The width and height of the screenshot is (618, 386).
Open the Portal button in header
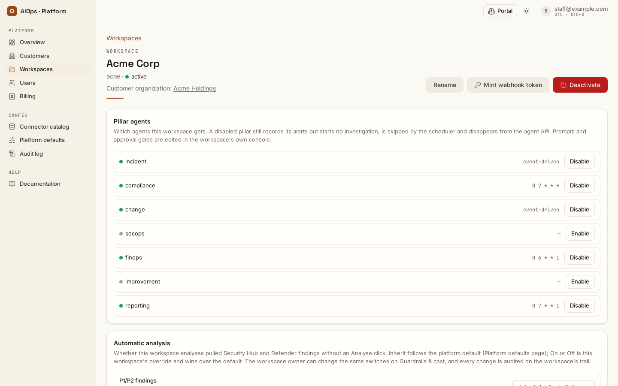500,11
